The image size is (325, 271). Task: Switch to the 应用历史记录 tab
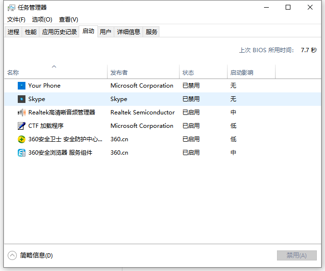click(x=59, y=32)
